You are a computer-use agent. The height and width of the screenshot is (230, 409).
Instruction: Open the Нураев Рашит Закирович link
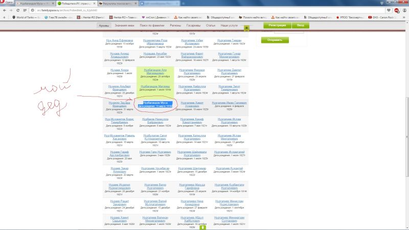point(120,202)
